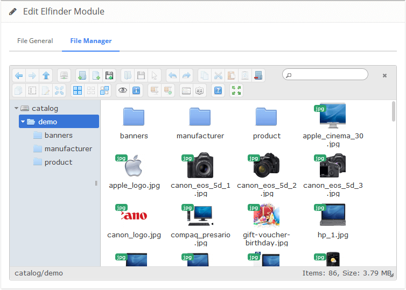This screenshot has height=290, width=406.
Task: Collapse the demo folder tree arrow
Action: [x=23, y=122]
